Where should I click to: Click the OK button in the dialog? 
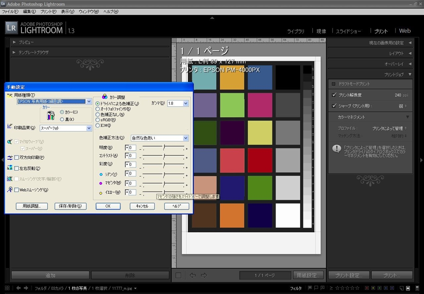coord(108,206)
